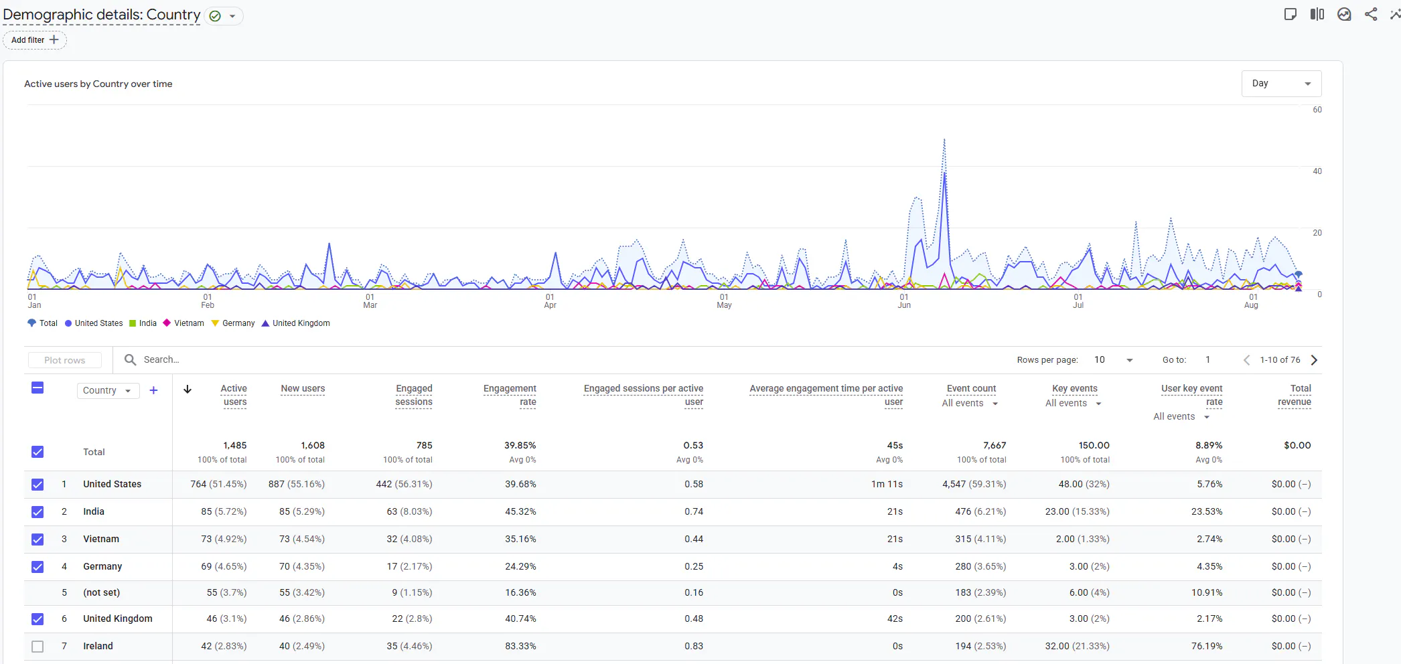Go to next page of table rows
The image size is (1401, 664).
coord(1314,360)
